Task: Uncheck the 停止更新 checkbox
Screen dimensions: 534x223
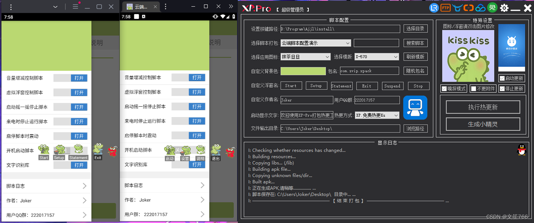Action: click(x=502, y=89)
